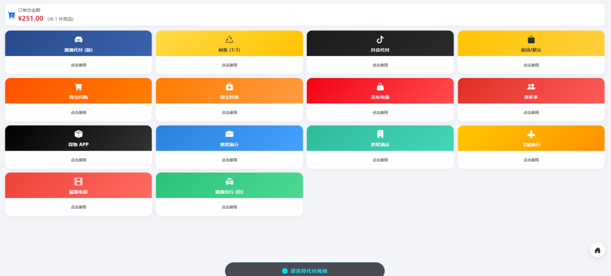This screenshot has height=276, width=611.
Task: Click the 淘宝内购 card title text
Action: (x=78, y=97)
